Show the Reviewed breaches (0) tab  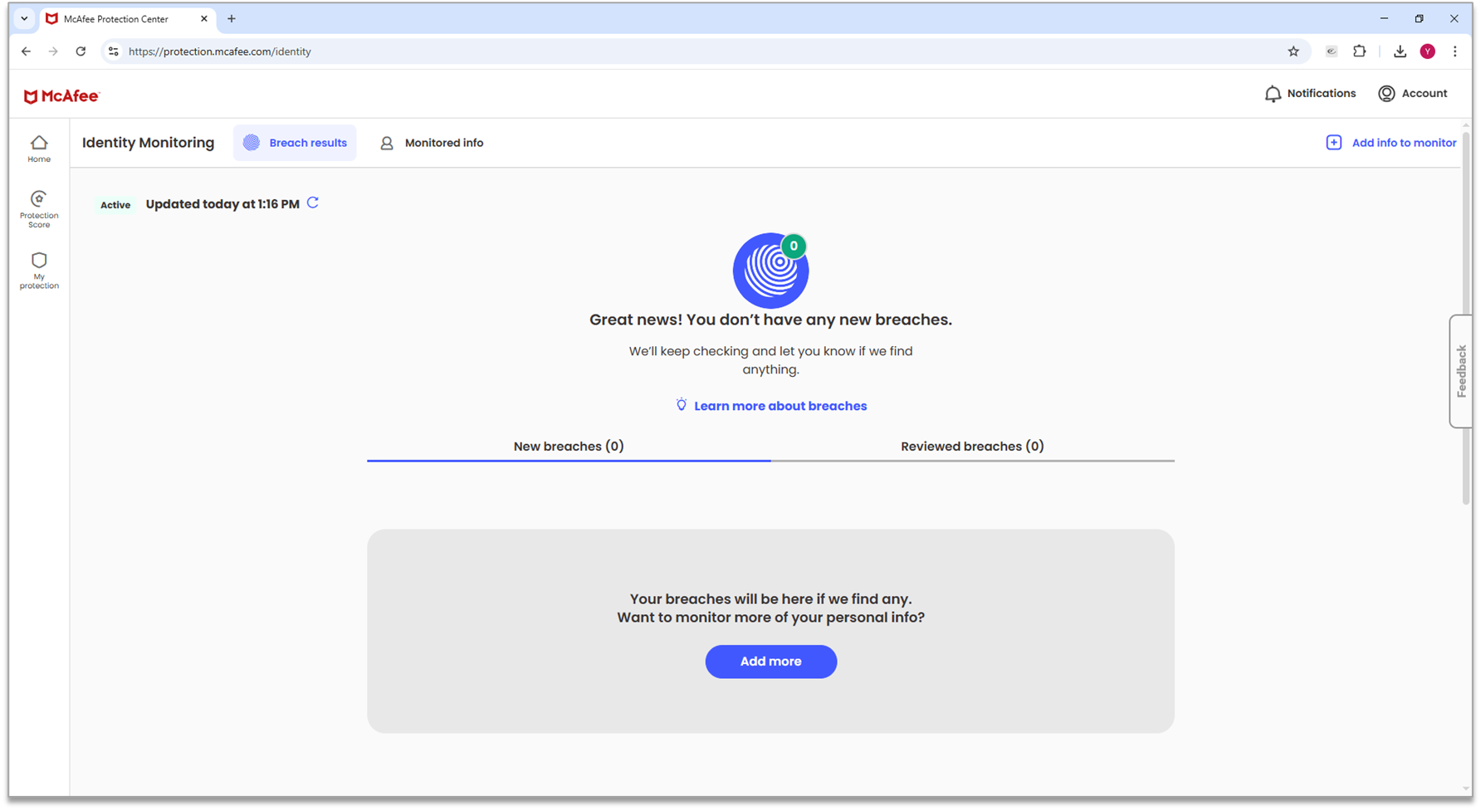click(972, 446)
